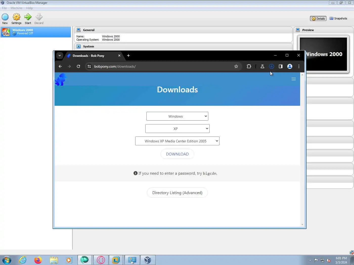Screen dimensions: 354x265
Task: Launch Firefox from taskbar
Action: pyautogui.click(x=38, y=260)
